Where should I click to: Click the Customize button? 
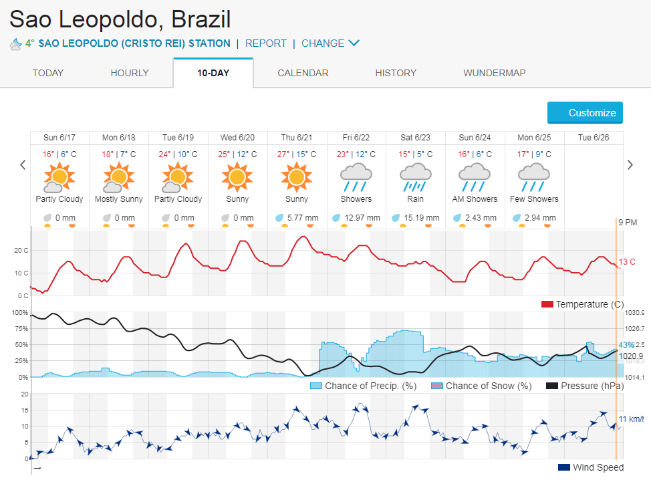click(x=585, y=113)
